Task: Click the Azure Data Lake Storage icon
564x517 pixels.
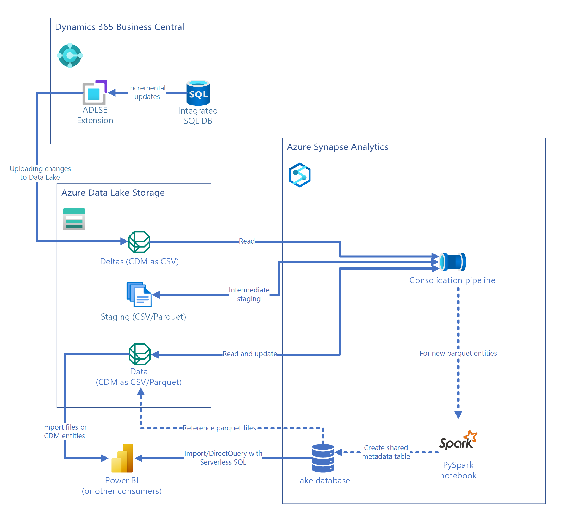Action: [x=74, y=219]
